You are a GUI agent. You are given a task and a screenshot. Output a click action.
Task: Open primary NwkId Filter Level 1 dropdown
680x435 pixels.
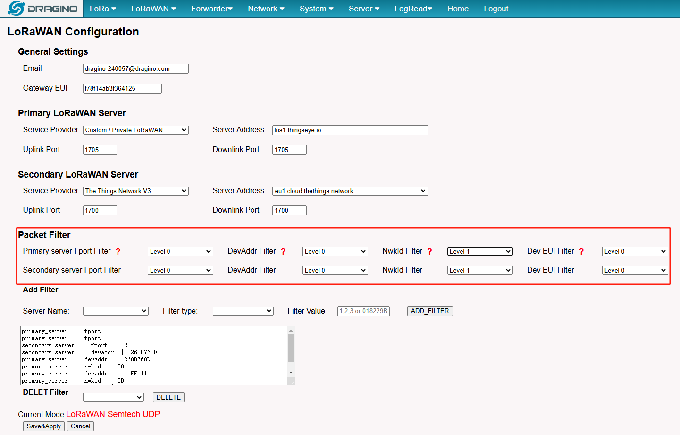480,251
